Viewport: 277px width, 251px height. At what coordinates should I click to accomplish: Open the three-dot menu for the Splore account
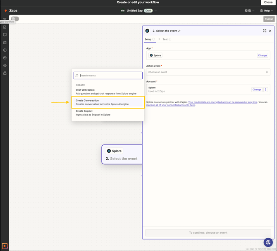coord(266,90)
